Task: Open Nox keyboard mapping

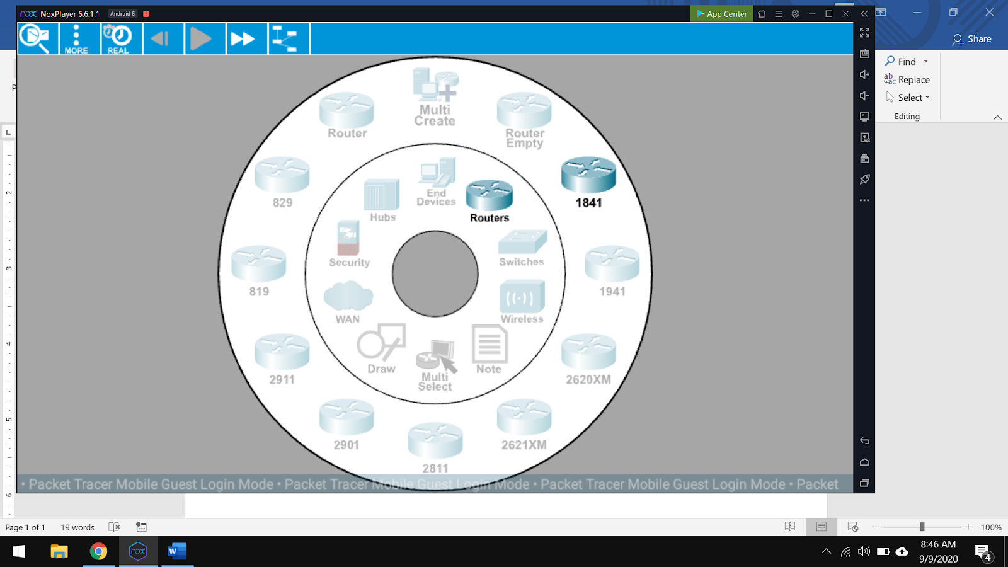Action: click(864, 54)
